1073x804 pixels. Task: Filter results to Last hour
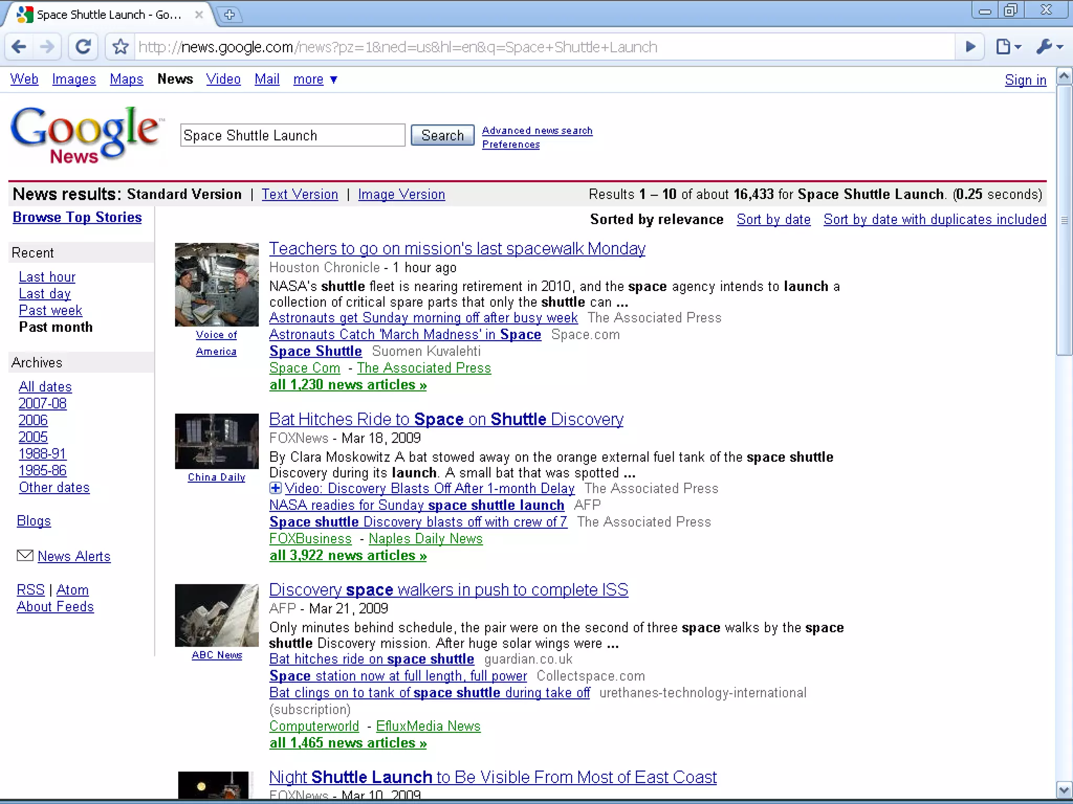coord(47,277)
